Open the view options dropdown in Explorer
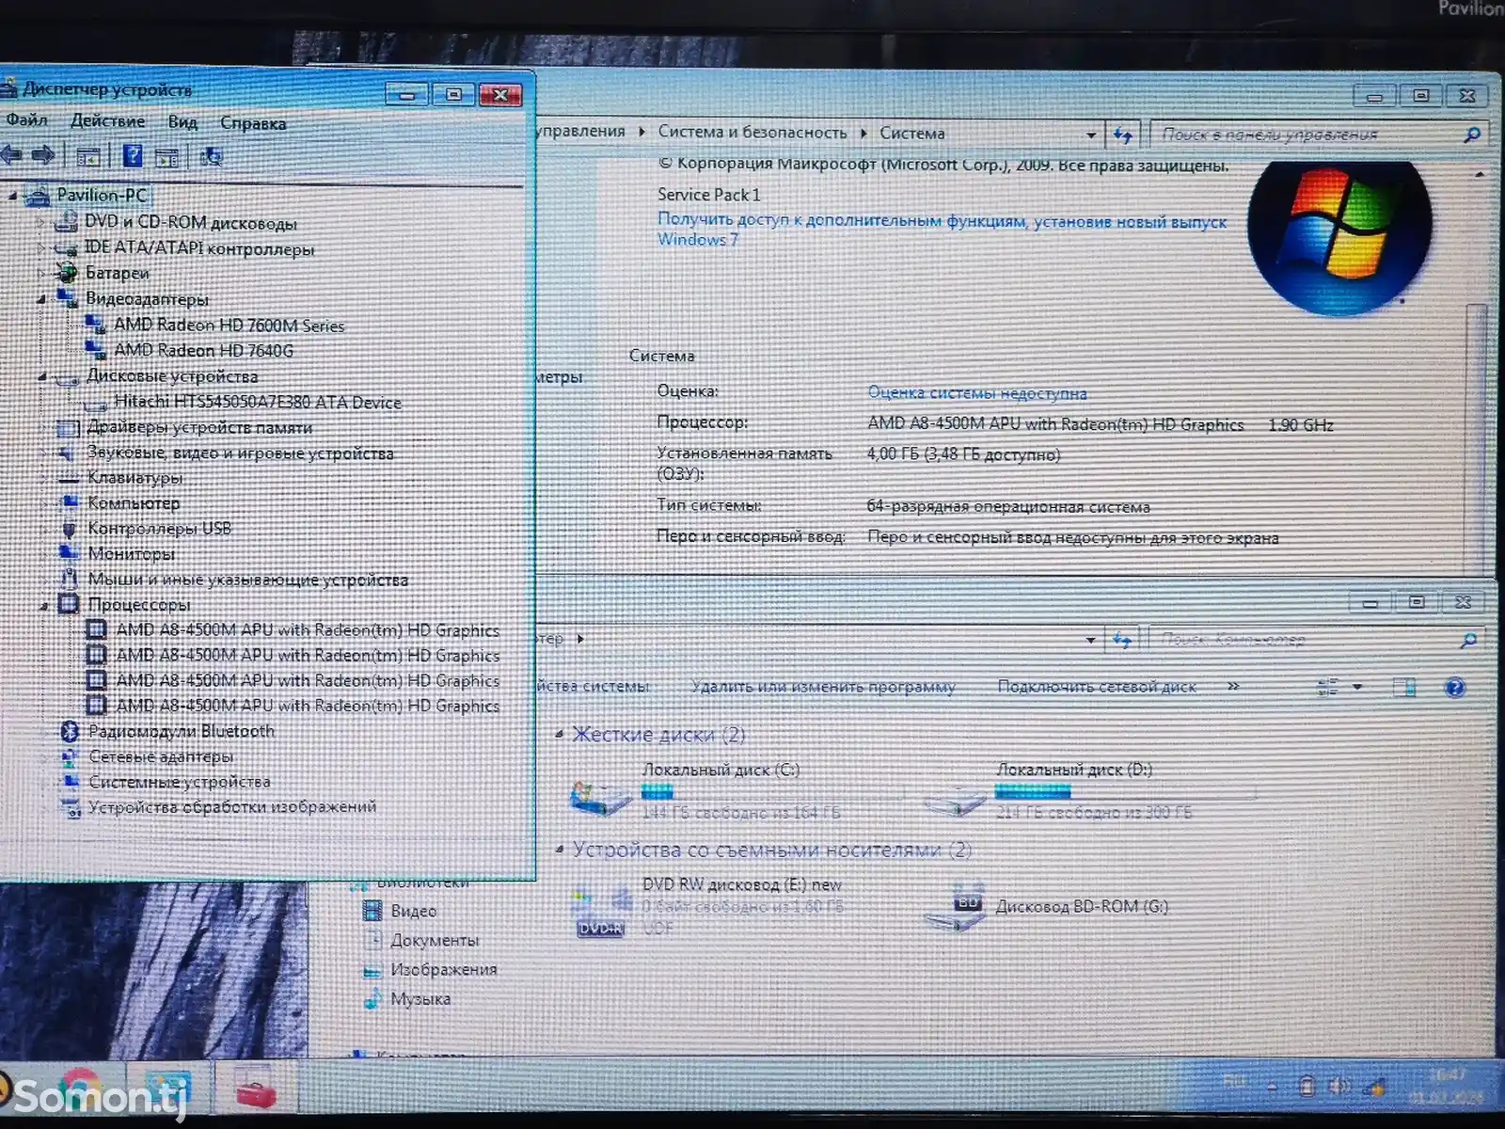Viewport: 1505px width, 1129px height. 1357,688
